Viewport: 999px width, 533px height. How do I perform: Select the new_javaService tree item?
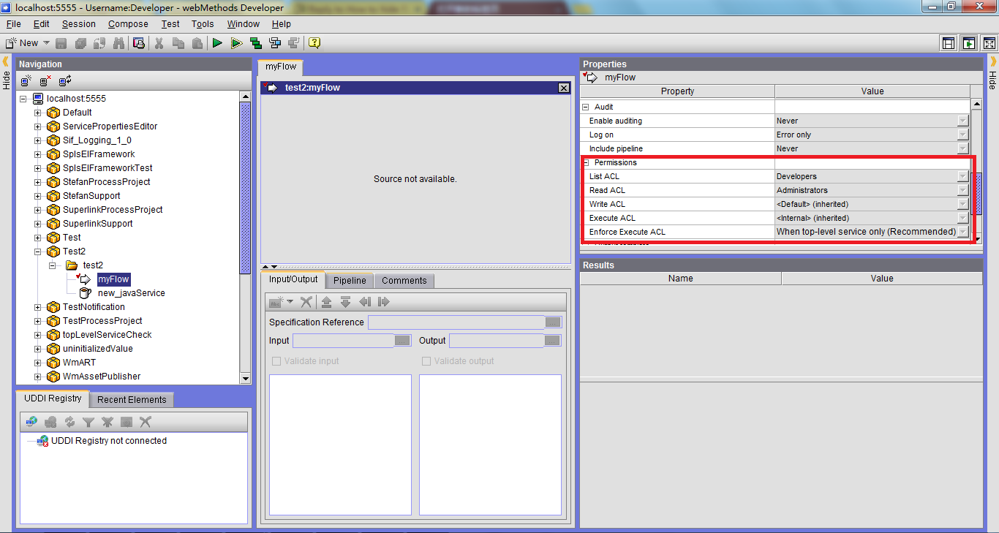(132, 293)
